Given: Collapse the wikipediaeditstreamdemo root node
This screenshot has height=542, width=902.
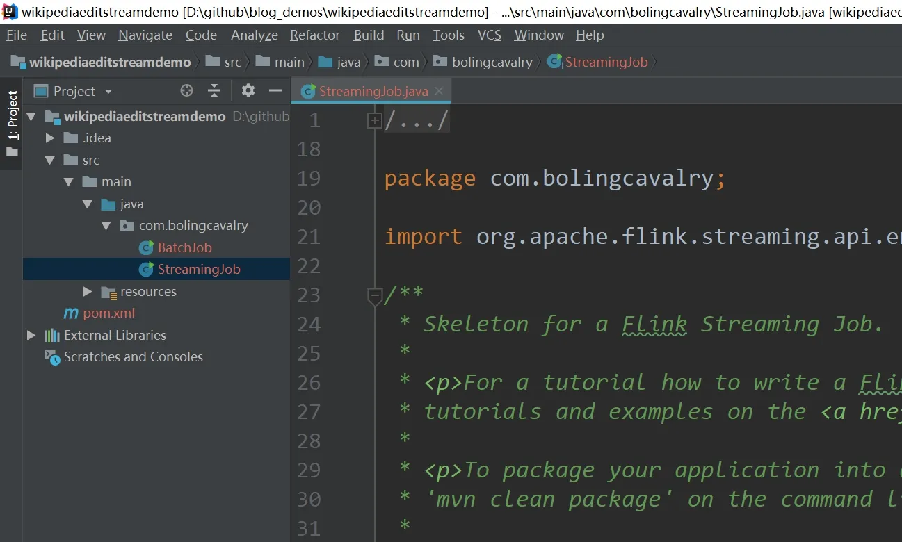Looking at the screenshot, I should tap(31, 117).
